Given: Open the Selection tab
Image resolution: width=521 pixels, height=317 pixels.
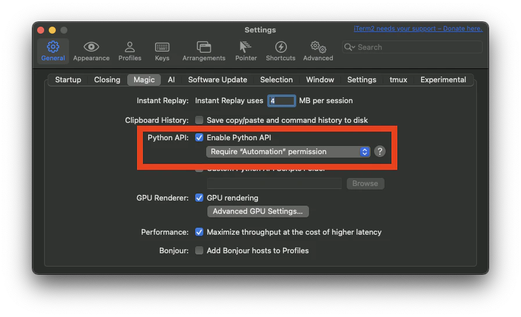Looking at the screenshot, I should [276, 80].
